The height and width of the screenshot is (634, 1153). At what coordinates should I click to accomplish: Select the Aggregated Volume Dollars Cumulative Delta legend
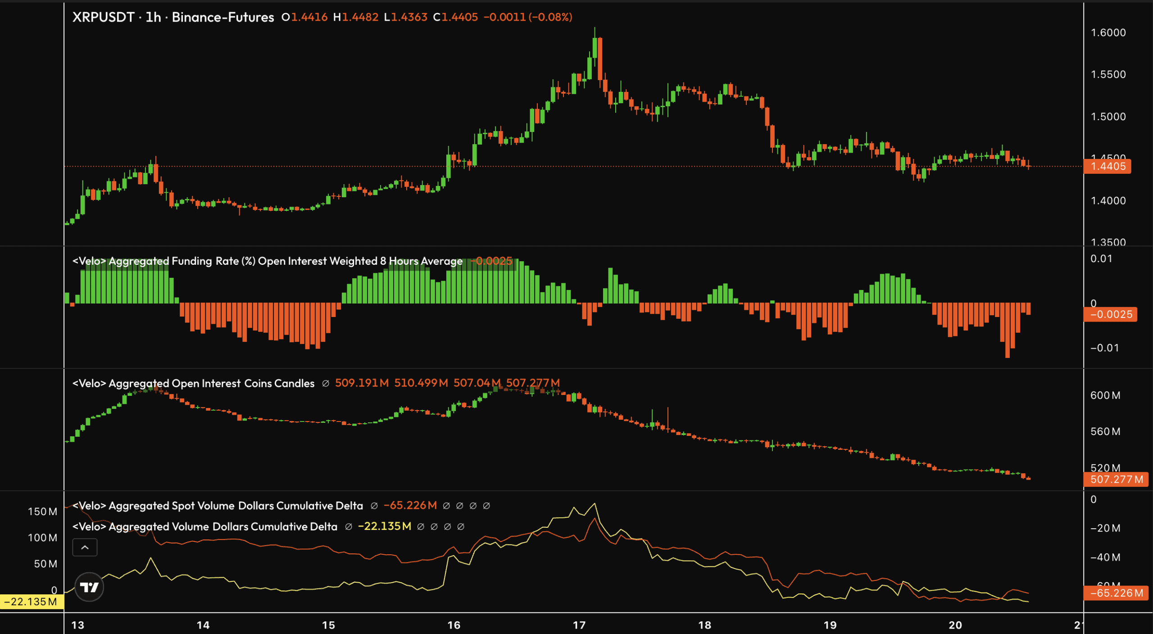pyautogui.click(x=204, y=526)
